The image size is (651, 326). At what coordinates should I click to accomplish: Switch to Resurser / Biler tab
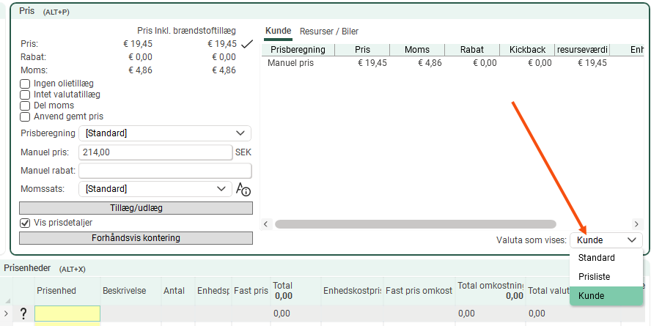click(329, 32)
